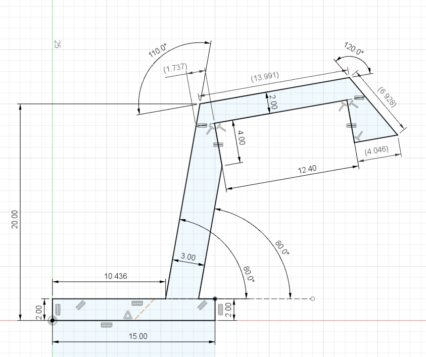Select the horizontal constraint glyph below the base's bottom edge
Screen dimensions: 426x357
(x=106, y=325)
